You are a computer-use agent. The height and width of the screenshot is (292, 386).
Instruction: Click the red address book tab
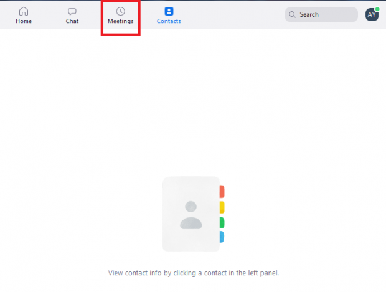(222, 192)
